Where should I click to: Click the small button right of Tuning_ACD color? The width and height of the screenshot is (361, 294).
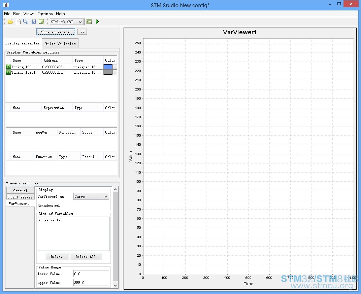(115, 67)
